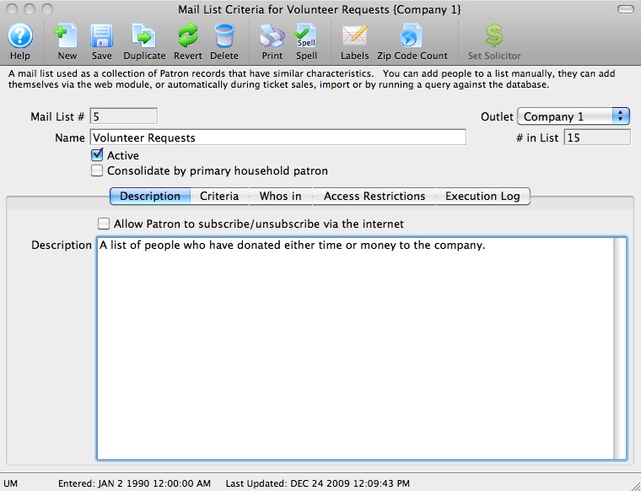Allow Patron to subscribe via internet checkbox

104,224
